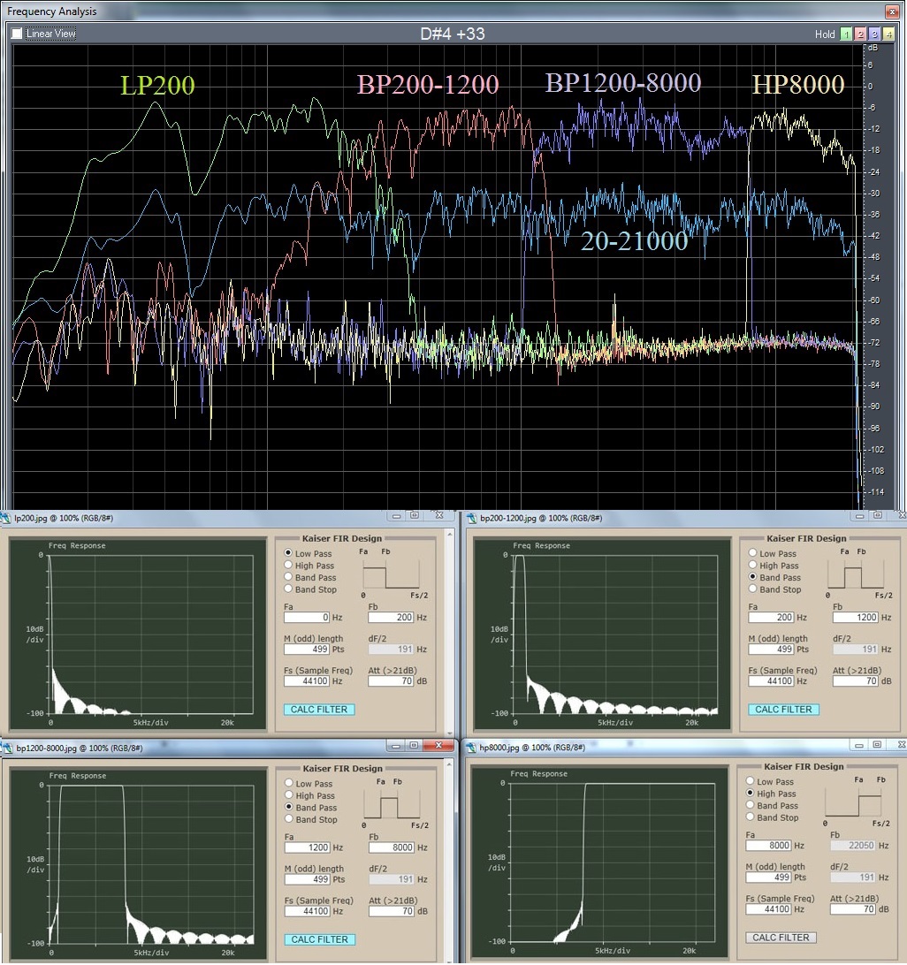Choose Band Pass in hp8000.jpg window
This screenshot has height=965, width=907.
pos(751,806)
